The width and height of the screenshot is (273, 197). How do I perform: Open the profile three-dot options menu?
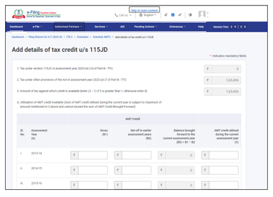click(208, 15)
